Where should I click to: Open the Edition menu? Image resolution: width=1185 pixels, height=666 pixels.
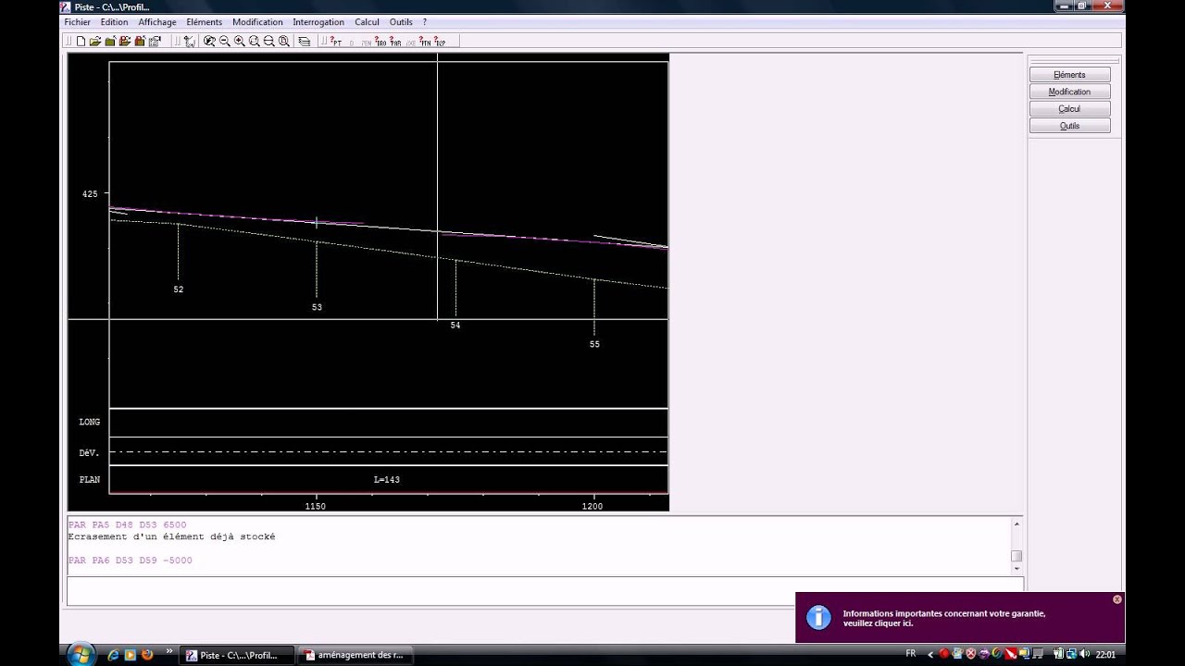[x=115, y=21]
